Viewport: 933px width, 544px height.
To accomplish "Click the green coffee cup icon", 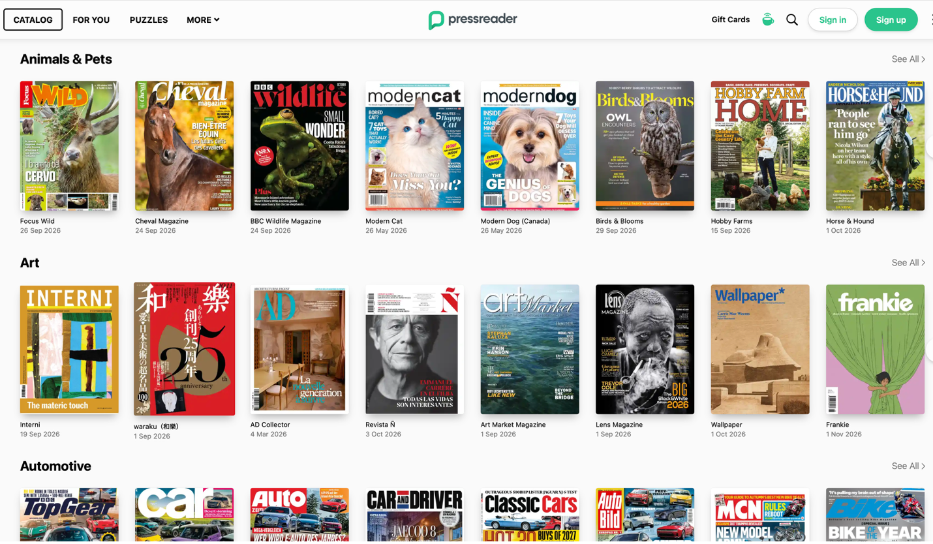I will (768, 20).
